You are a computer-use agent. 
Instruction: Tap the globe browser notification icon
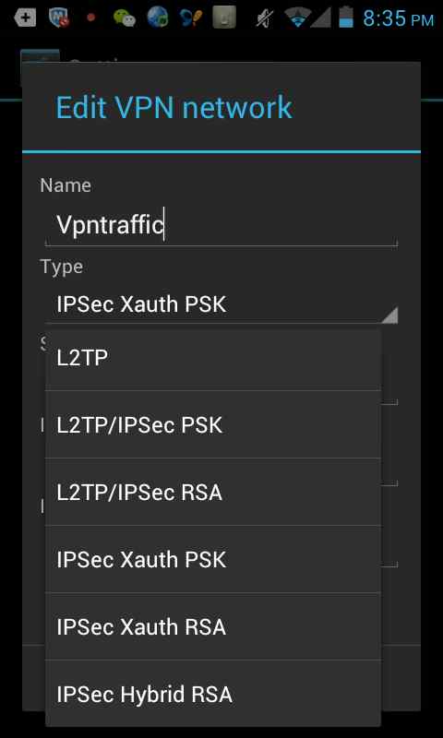click(x=158, y=18)
